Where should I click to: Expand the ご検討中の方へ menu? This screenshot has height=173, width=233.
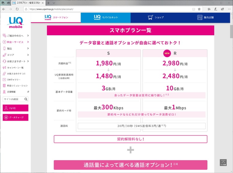(16, 36)
